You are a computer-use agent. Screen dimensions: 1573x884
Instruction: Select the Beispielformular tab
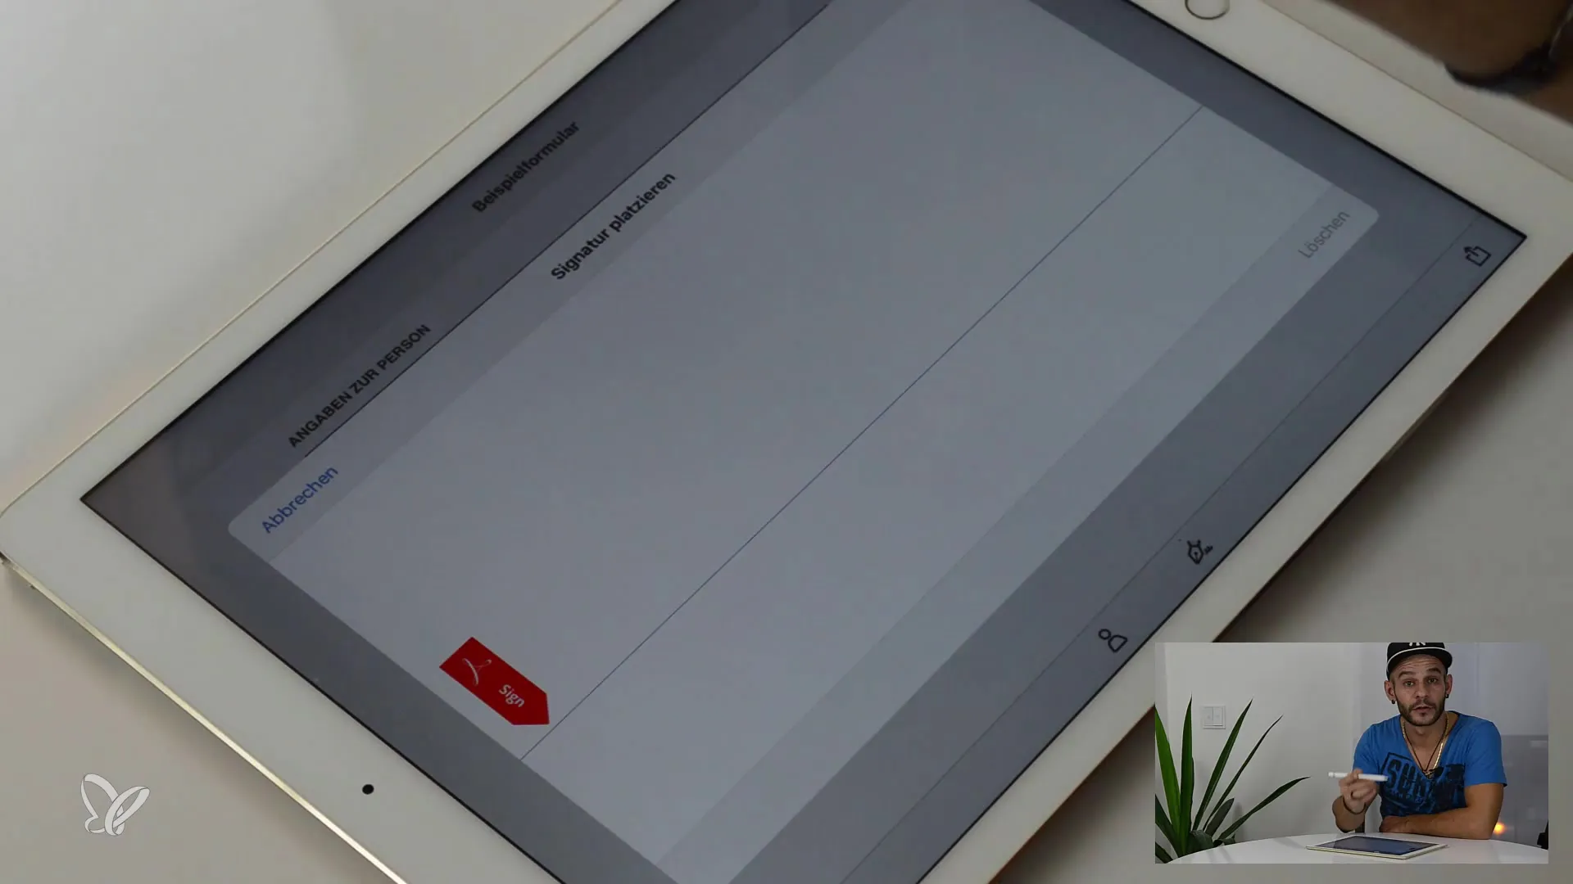(x=529, y=162)
